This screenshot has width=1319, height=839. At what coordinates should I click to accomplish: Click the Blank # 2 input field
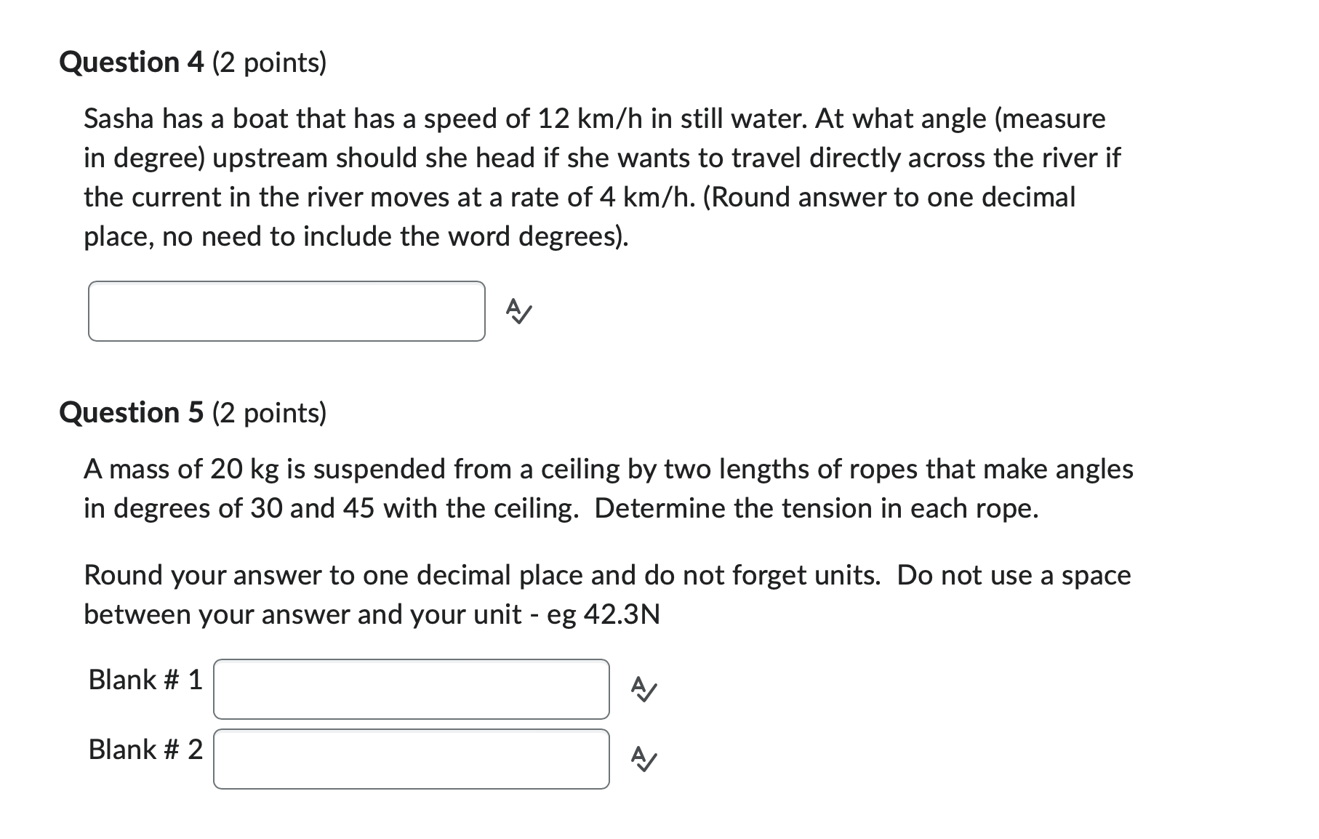pos(410,759)
